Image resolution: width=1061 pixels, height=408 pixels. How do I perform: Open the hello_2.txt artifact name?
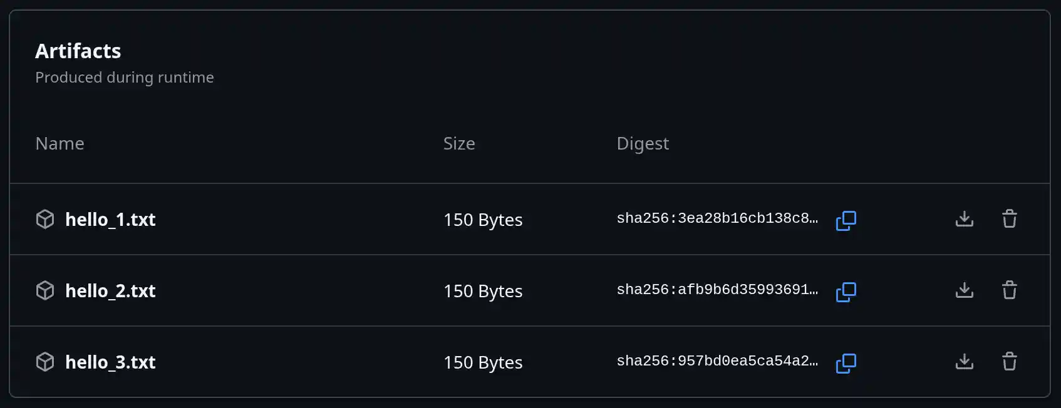(x=110, y=291)
